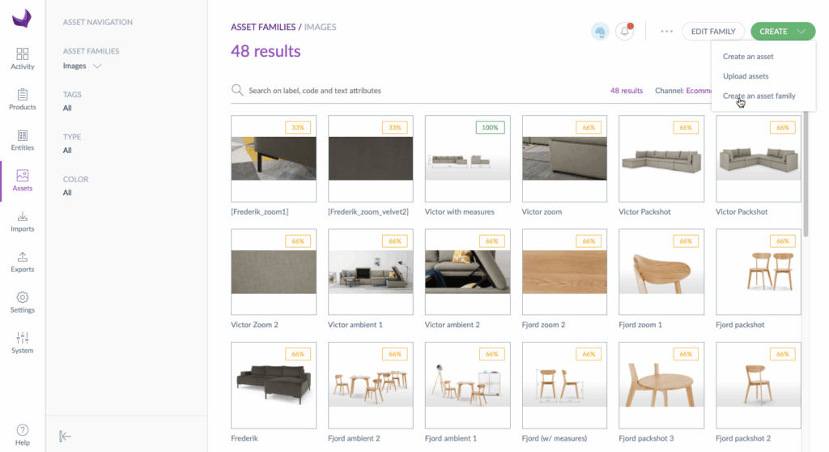Click the Edit Family button
The height and width of the screenshot is (452, 829).
point(712,32)
